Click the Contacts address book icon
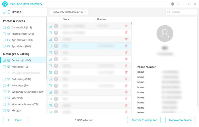199x127 pixels. point(9,61)
